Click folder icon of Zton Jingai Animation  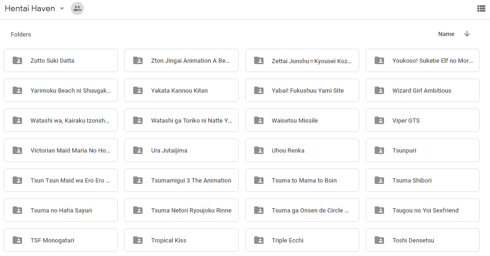[x=138, y=60]
